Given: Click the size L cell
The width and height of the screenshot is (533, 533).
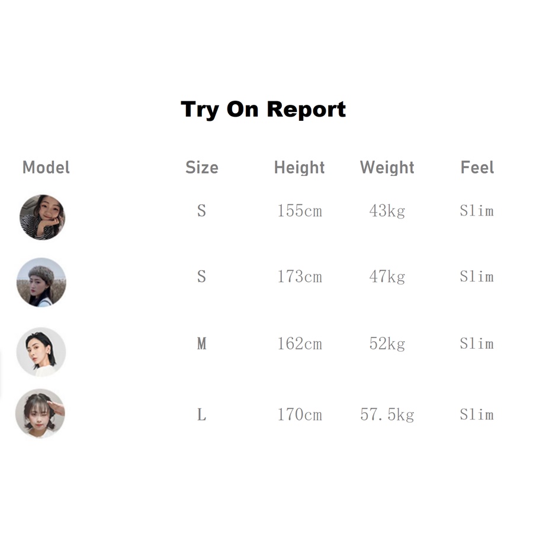Looking at the screenshot, I should (x=201, y=415).
